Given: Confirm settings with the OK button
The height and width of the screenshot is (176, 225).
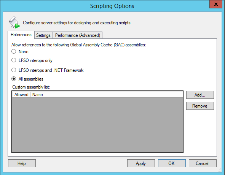Looking at the screenshot, I should (x=172, y=163).
